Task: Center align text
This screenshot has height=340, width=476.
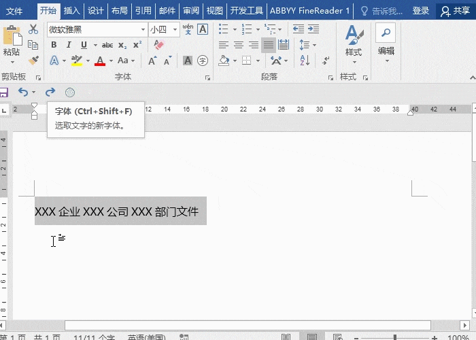Action: click(x=239, y=45)
